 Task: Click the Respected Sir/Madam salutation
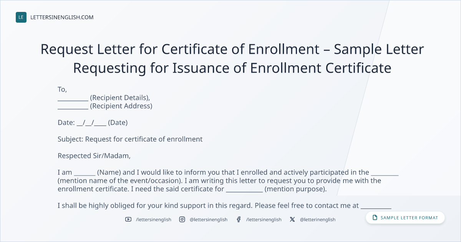coord(94,156)
